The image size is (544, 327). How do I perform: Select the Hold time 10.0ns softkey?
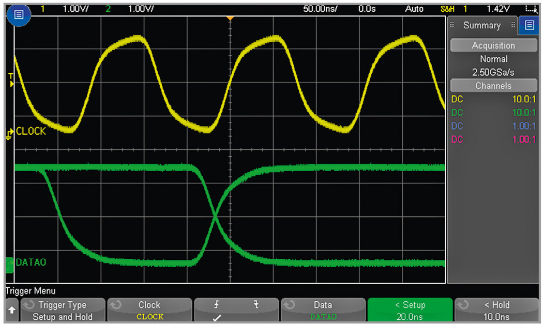point(496,311)
